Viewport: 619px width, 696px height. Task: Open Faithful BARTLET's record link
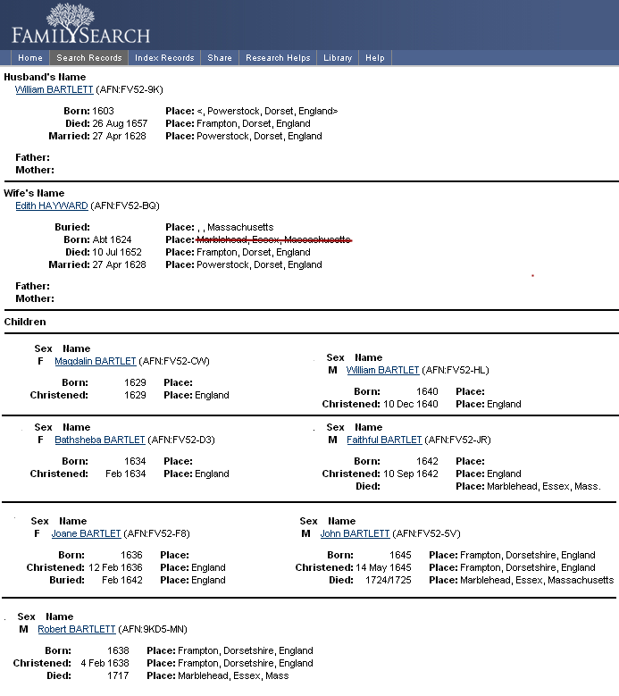click(383, 440)
